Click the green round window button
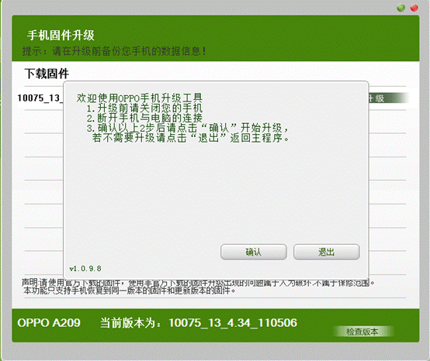 (x=401, y=8)
